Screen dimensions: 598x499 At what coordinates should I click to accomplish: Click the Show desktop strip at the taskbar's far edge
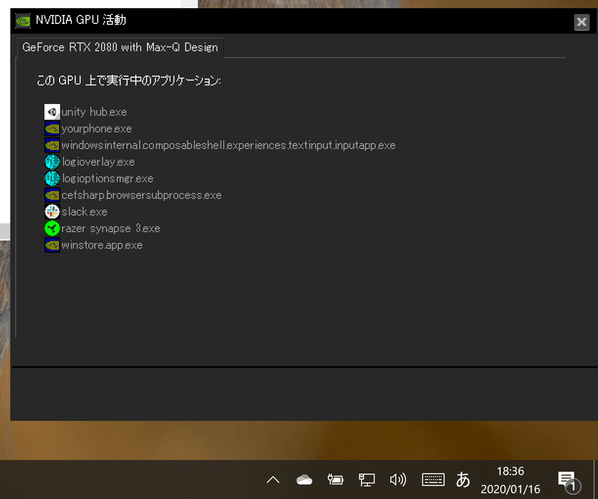(x=596, y=480)
